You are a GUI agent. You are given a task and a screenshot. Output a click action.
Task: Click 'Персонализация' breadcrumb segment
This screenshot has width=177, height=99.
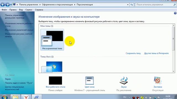(x=85, y=5)
